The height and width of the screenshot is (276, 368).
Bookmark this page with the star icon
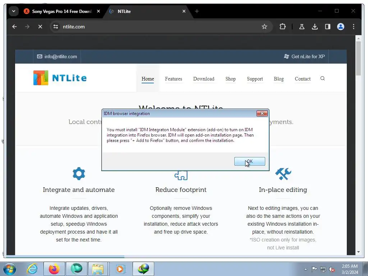coord(264,27)
